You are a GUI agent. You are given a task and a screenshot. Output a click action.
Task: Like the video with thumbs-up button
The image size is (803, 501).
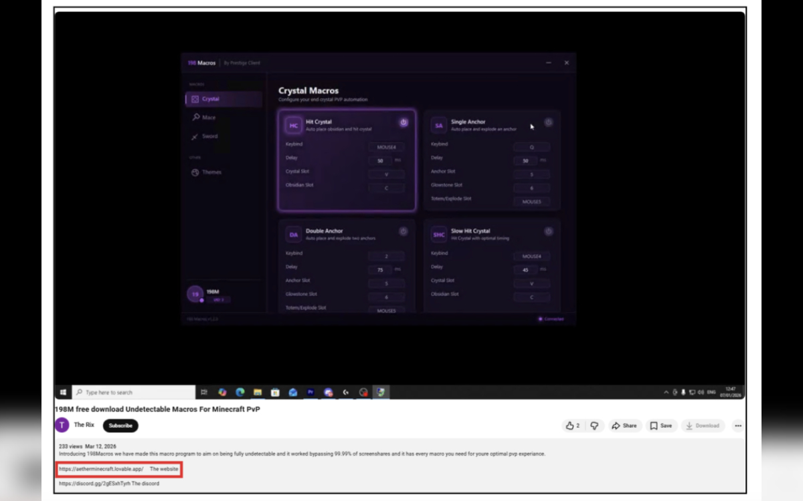573,426
